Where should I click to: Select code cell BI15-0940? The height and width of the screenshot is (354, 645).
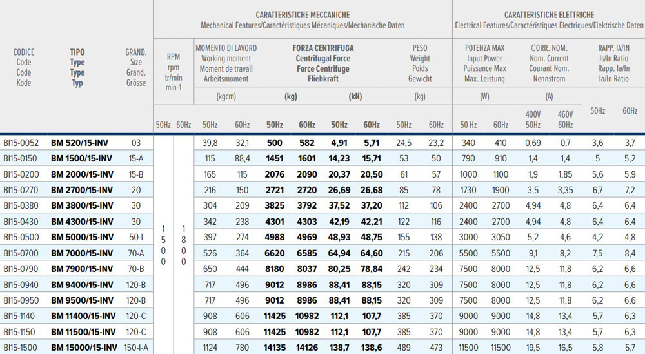pos(21,285)
